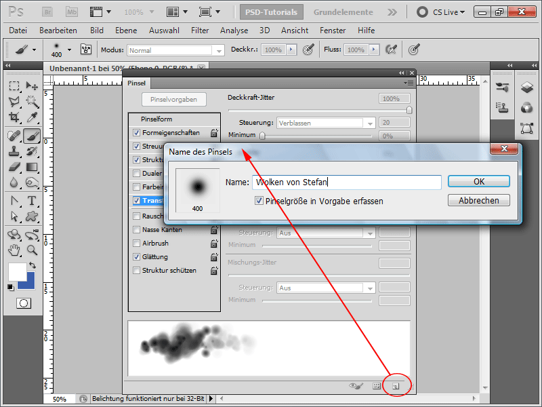Open the Ansicht menu

click(295, 31)
